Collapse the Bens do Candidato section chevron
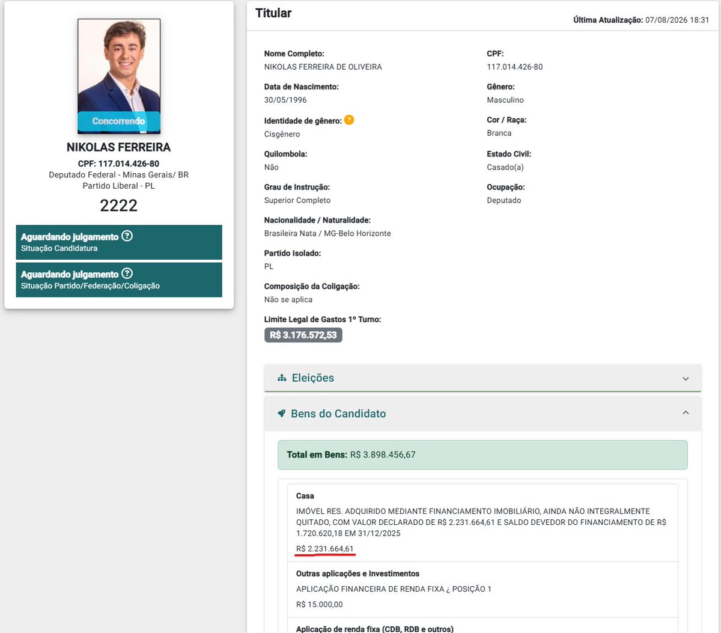Screen dimensions: 721x633 tap(686, 413)
